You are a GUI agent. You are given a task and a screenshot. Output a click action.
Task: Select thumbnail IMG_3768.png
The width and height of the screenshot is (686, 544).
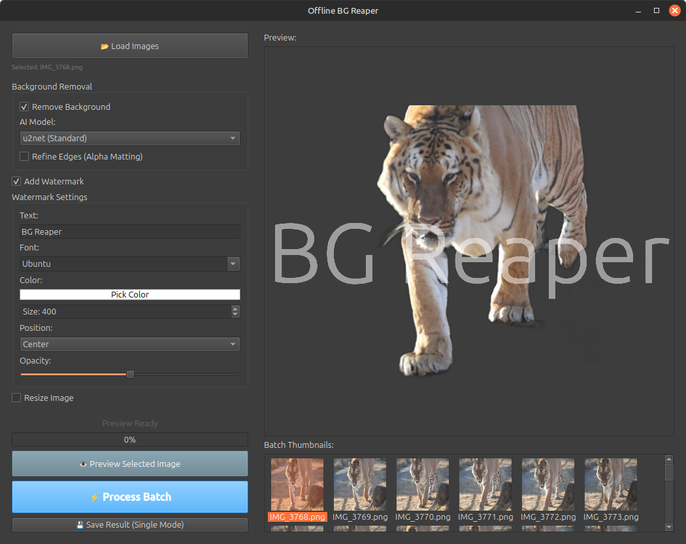(297, 484)
